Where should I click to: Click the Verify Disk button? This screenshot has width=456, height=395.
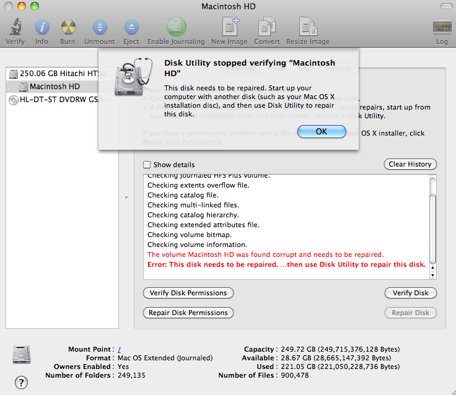(410, 293)
